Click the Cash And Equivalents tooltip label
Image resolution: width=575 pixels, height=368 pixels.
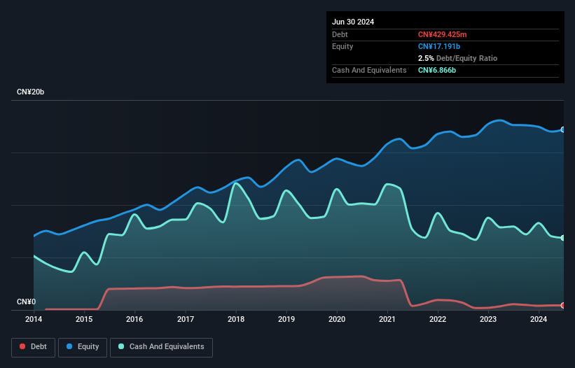[x=369, y=70]
